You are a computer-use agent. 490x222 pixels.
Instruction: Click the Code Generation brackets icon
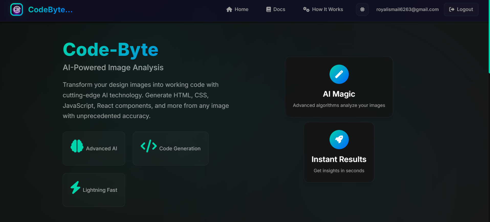coord(148,146)
